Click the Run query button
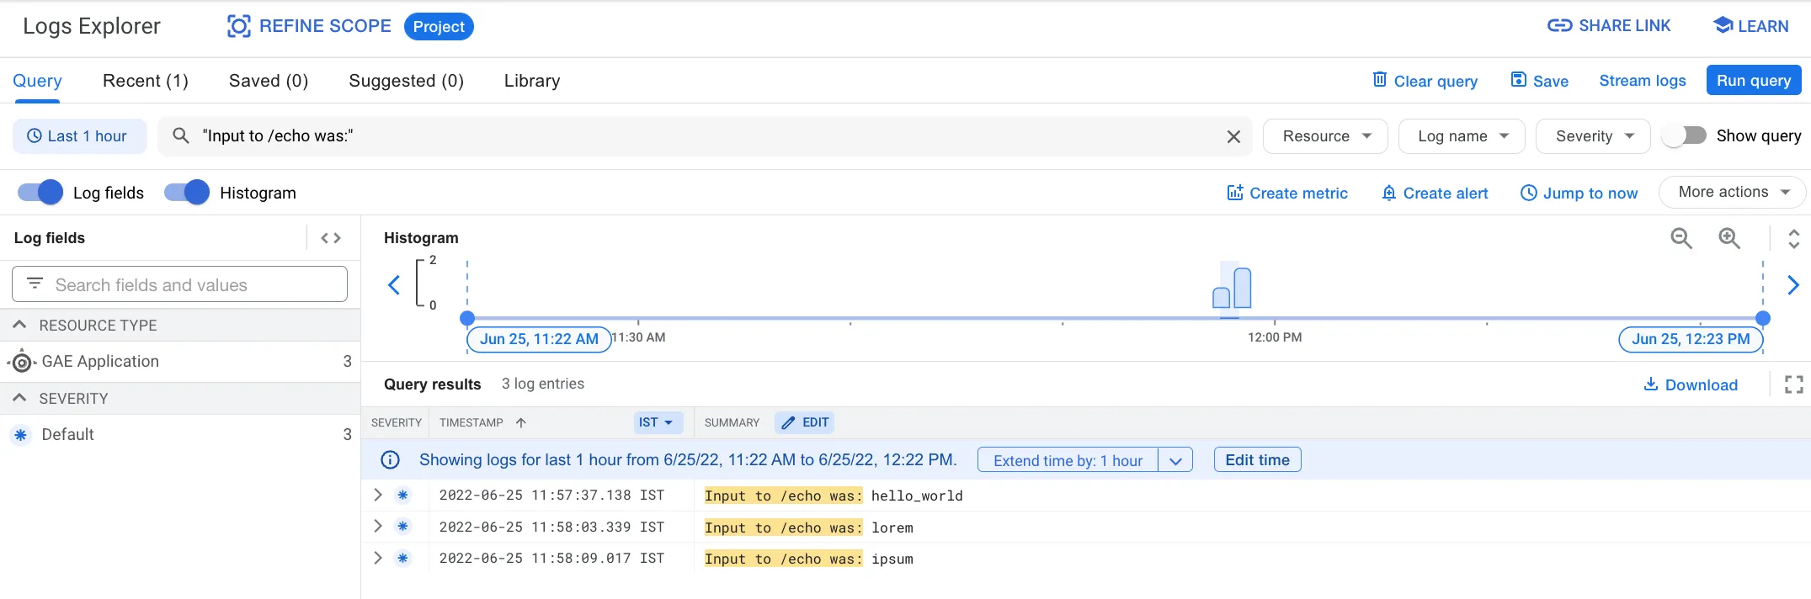1811x599 pixels. (1753, 81)
